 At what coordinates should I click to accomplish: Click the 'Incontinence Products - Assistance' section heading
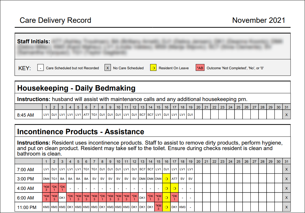(81, 132)
